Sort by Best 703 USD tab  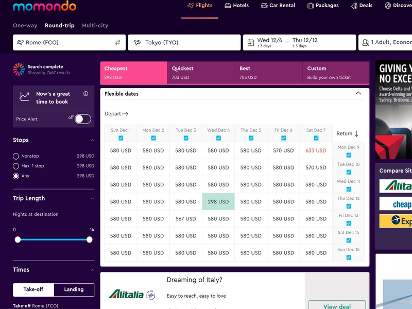(x=268, y=73)
